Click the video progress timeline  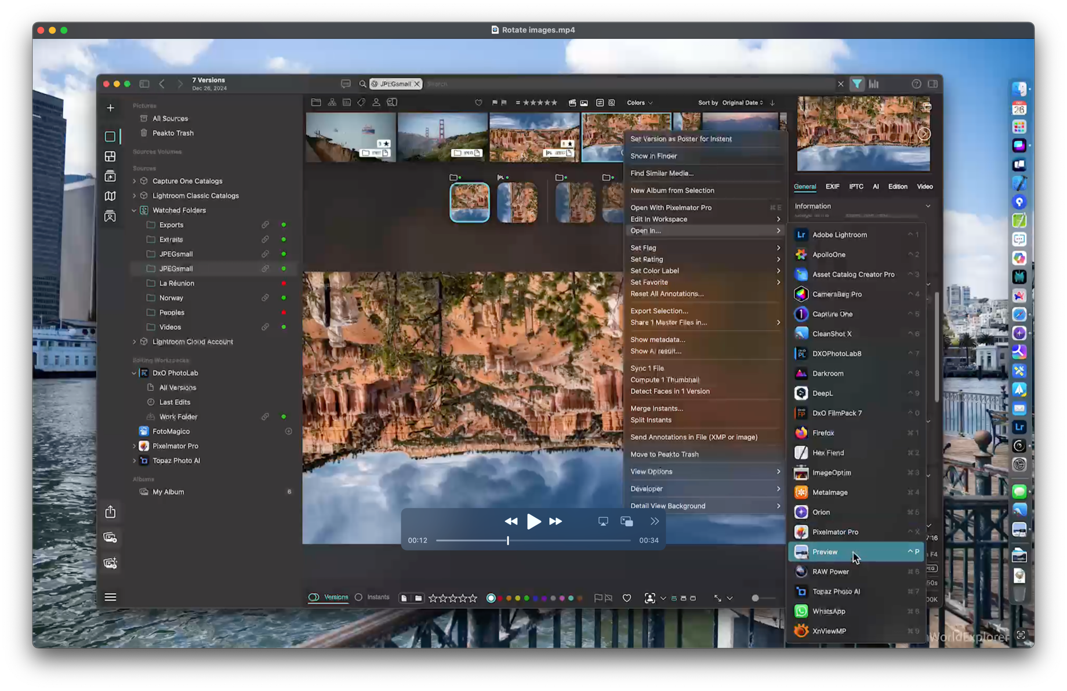click(x=533, y=540)
